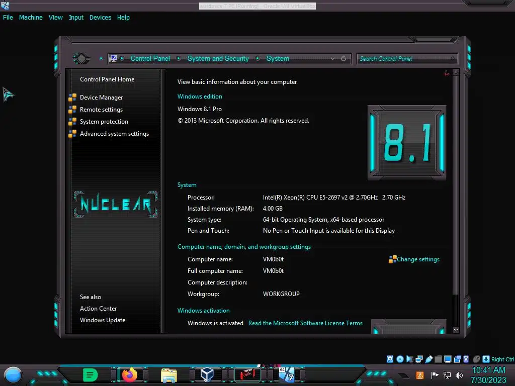Open the VirtualBox Input menu
This screenshot has height=386, width=515.
coord(76,18)
